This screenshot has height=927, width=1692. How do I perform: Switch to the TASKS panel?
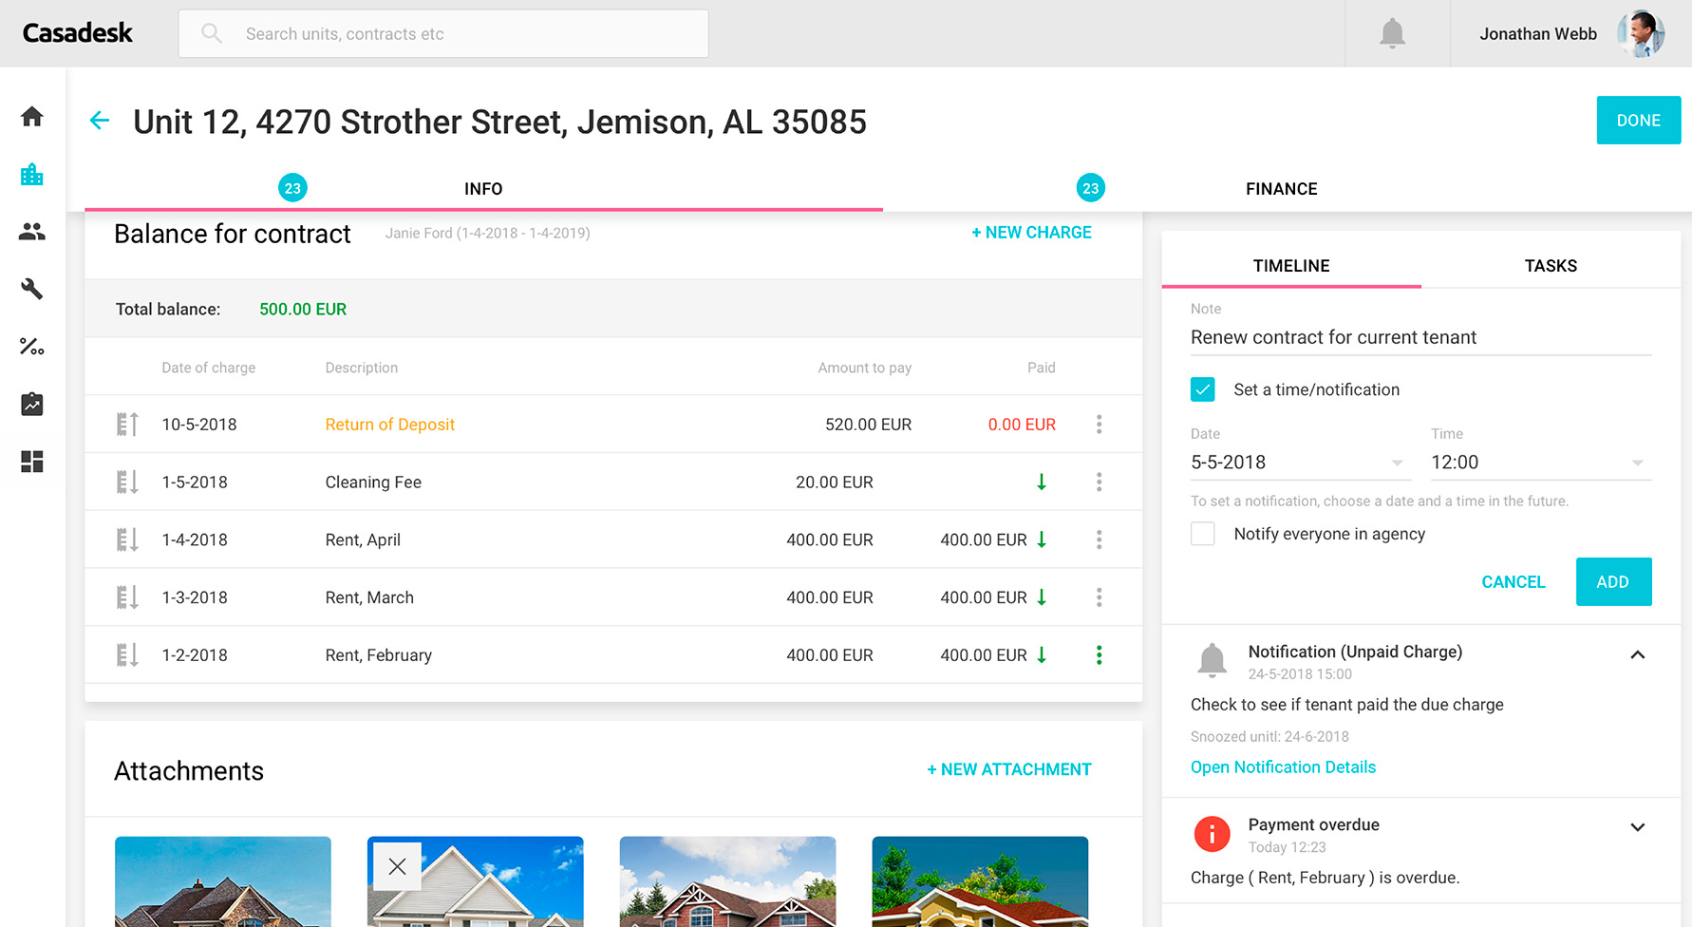point(1551,265)
